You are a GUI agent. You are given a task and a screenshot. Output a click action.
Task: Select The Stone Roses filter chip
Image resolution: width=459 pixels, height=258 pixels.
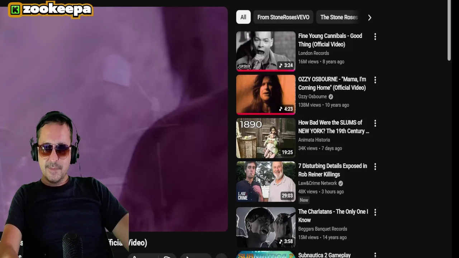pos(339,17)
